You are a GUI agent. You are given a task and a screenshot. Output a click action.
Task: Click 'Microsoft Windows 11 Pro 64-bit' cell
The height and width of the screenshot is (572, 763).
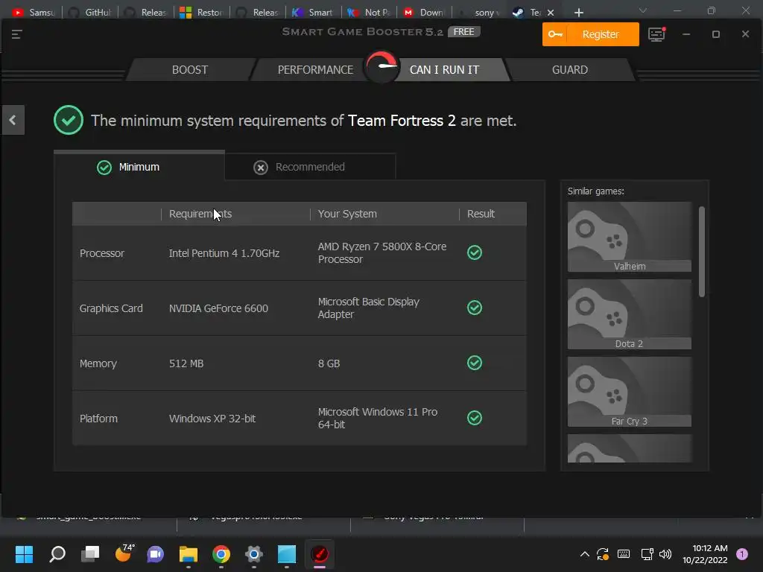378,418
